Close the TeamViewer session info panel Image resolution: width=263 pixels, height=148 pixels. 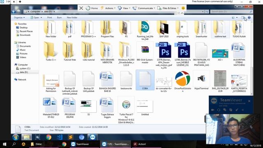pos(249,101)
